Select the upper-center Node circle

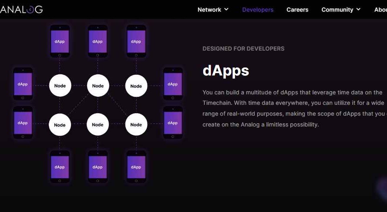(x=98, y=86)
